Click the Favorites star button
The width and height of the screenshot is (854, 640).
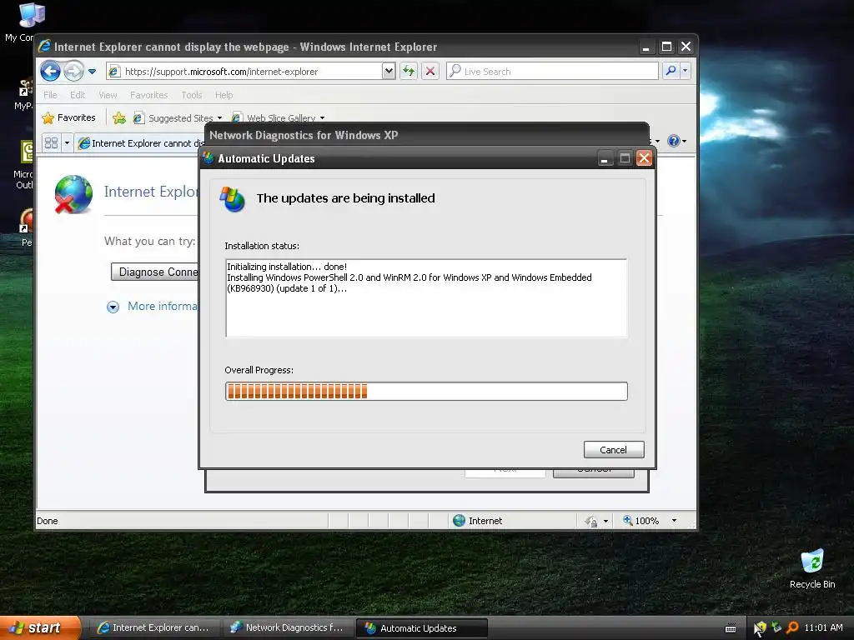click(68, 117)
